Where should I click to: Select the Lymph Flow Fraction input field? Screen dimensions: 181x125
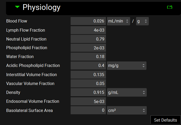click(x=88, y=30)
